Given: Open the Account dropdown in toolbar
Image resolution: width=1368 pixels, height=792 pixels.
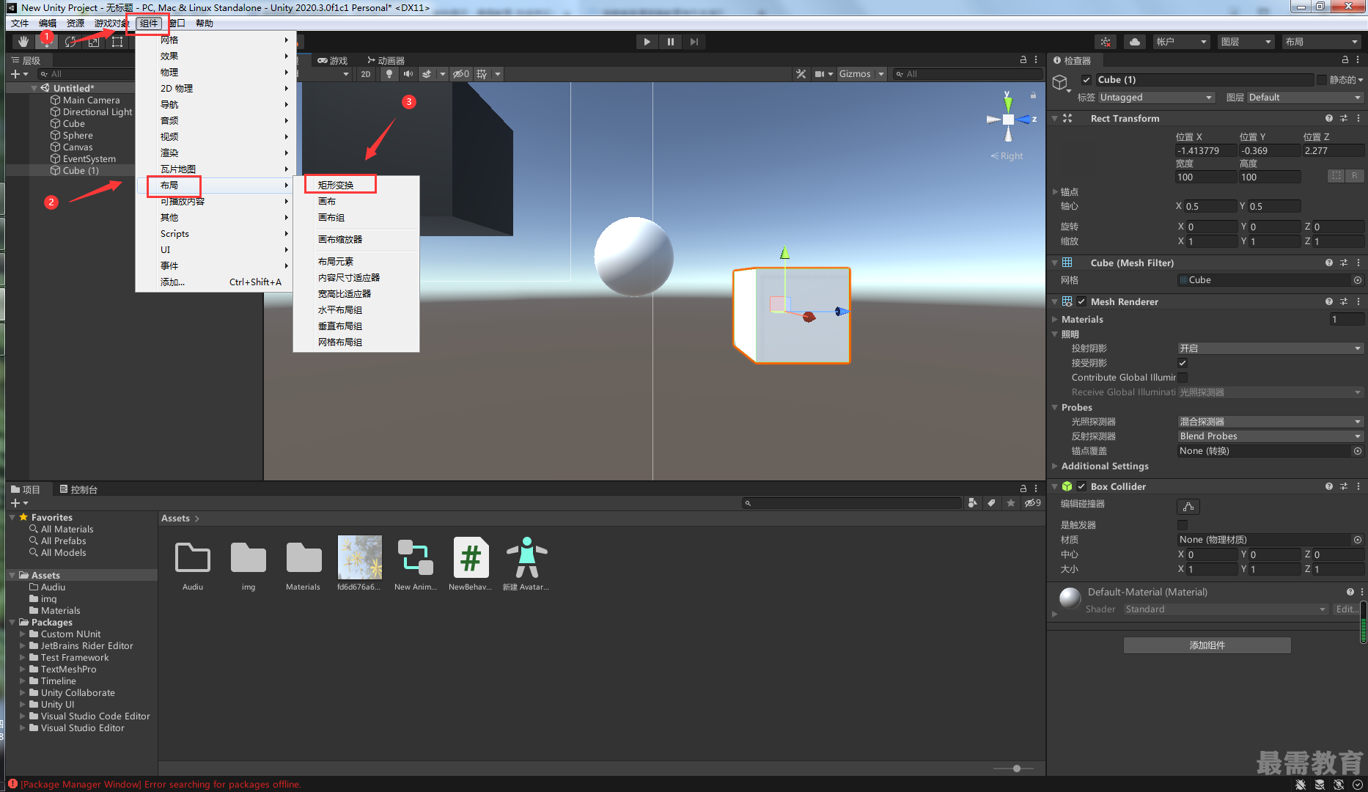Looking at the screenshot, I should (1181, 42).
